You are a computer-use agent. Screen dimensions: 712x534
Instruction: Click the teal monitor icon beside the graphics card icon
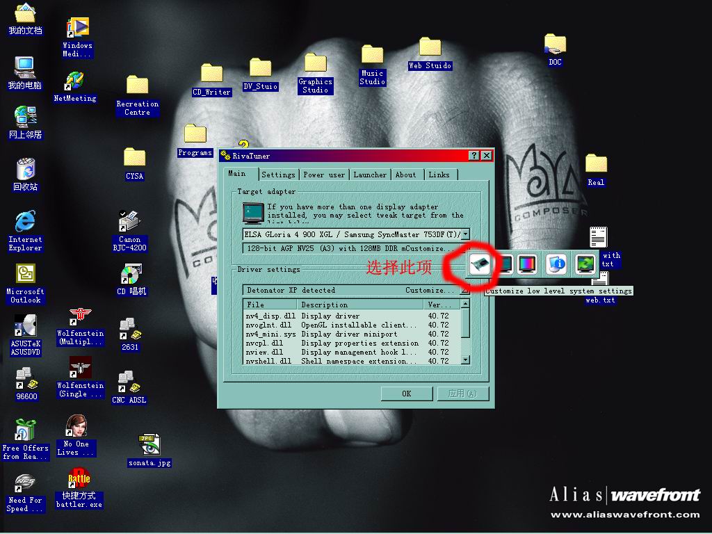point(505,264)
